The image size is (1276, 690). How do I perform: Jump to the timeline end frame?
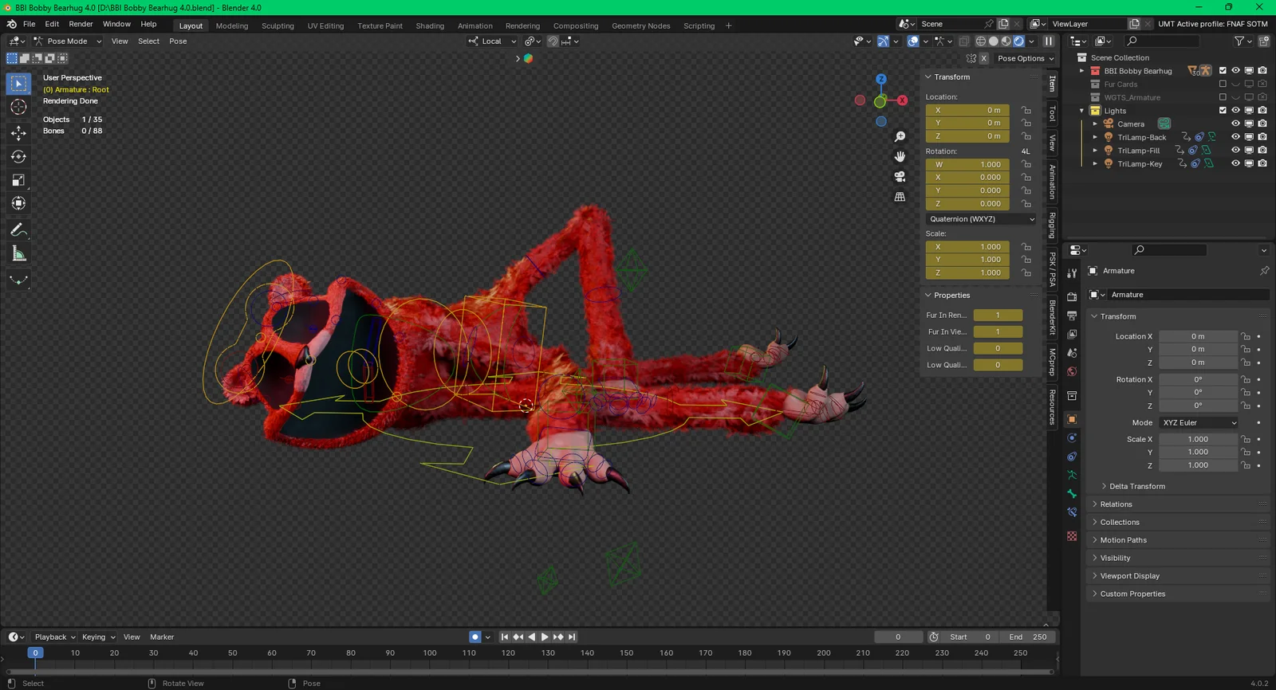click(x=572, y=637)
